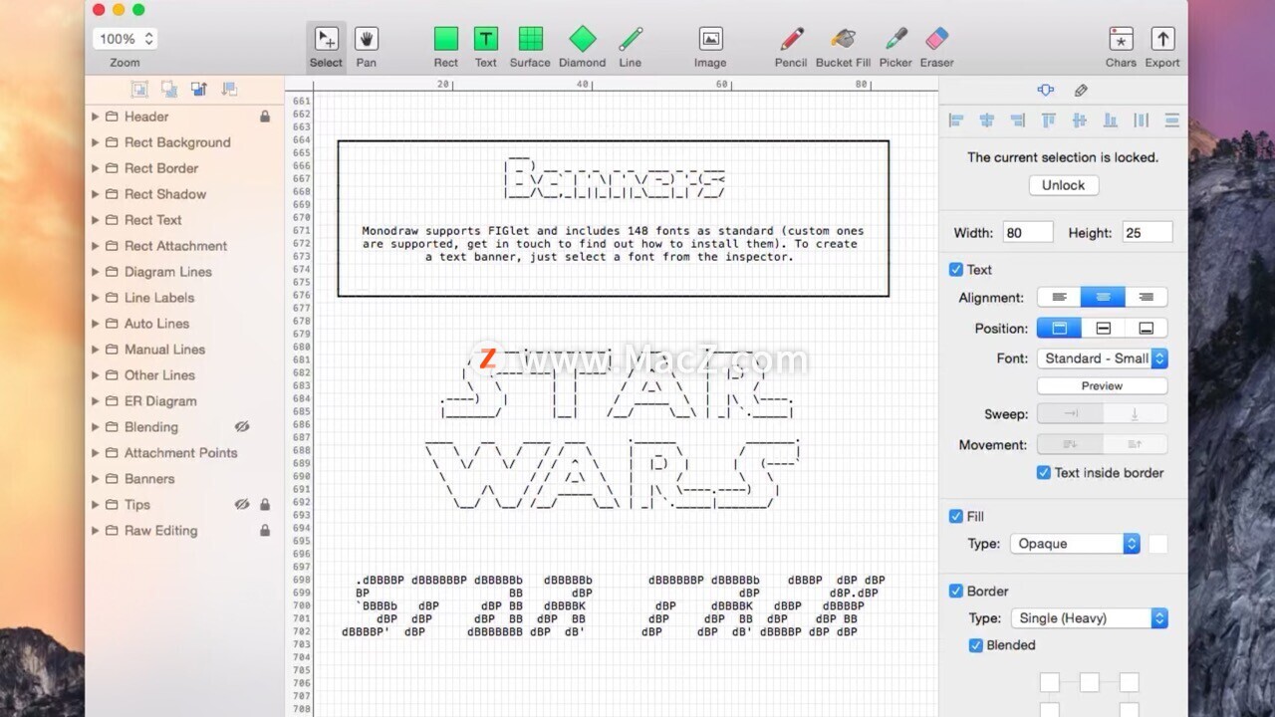Click the fill color swatch
The height and width of the screenshot is (717, 1275).
1157,544
